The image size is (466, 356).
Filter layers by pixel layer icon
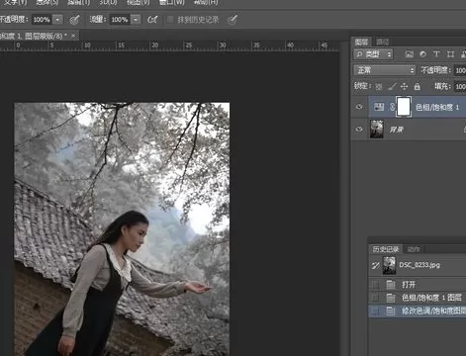pos(410,54)
